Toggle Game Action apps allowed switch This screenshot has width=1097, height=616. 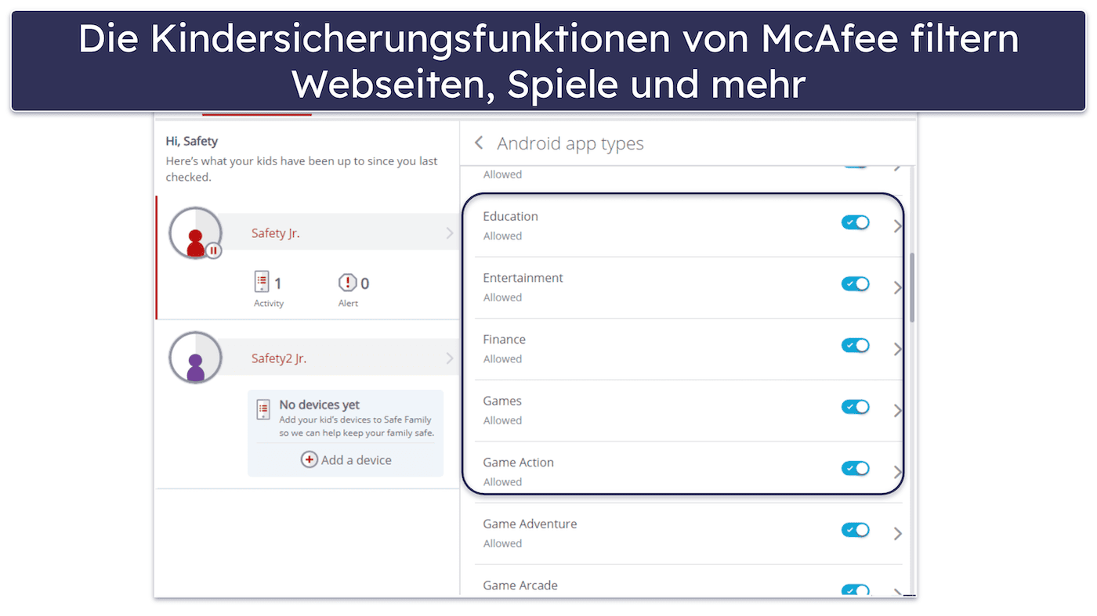[856, 469]
